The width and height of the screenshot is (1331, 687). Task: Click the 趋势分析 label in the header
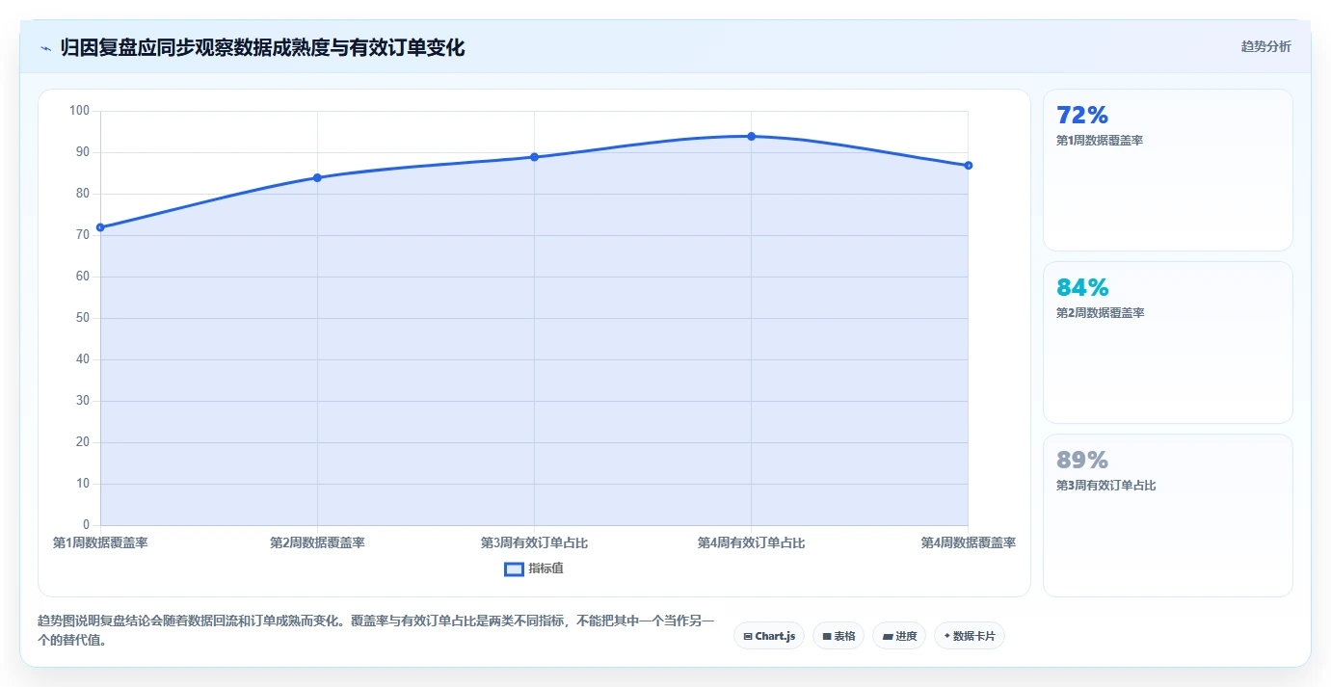point(1265,46)
